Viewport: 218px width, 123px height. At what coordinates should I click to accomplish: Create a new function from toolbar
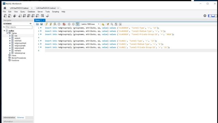pyautogui.click(x=37, y=16)
